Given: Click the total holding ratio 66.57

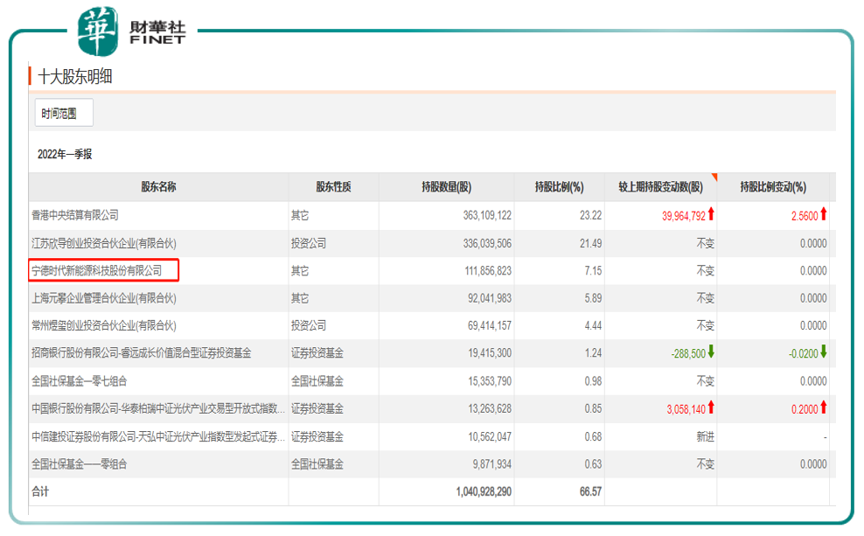Looking at the screenshot, I should click(x=590, y=492).
